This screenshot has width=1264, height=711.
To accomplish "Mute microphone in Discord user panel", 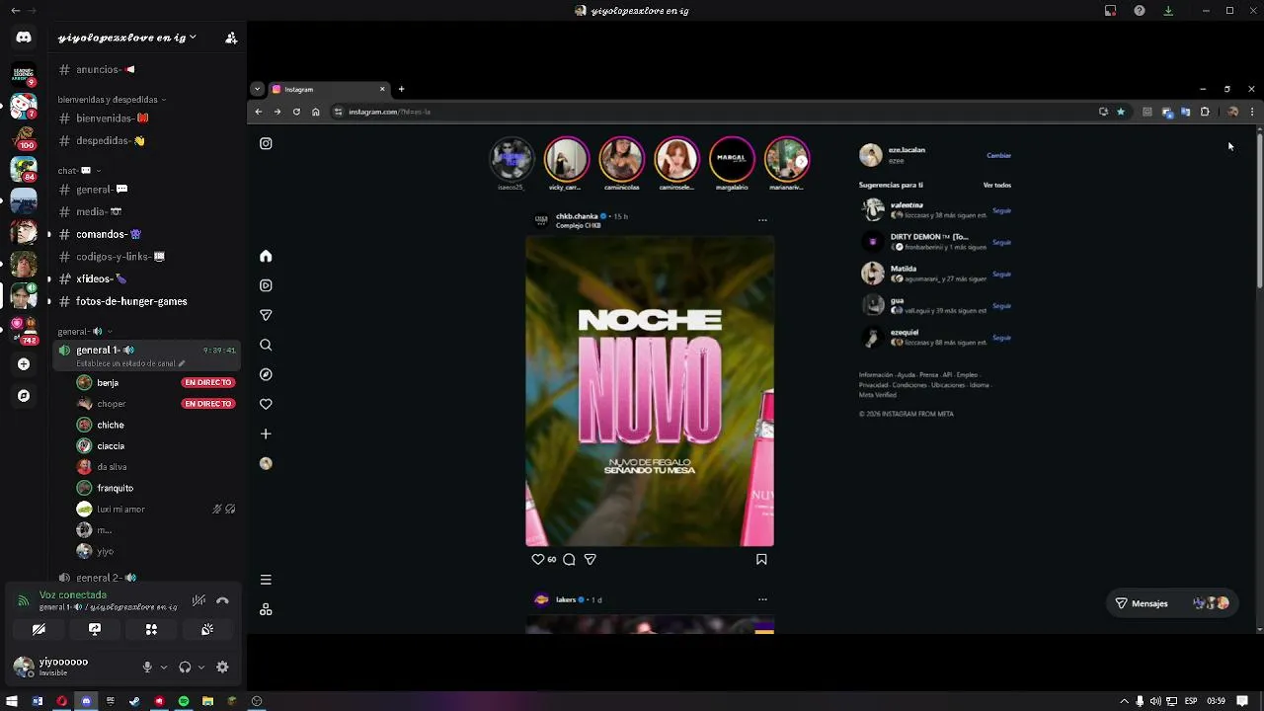I will coord(147,668).
